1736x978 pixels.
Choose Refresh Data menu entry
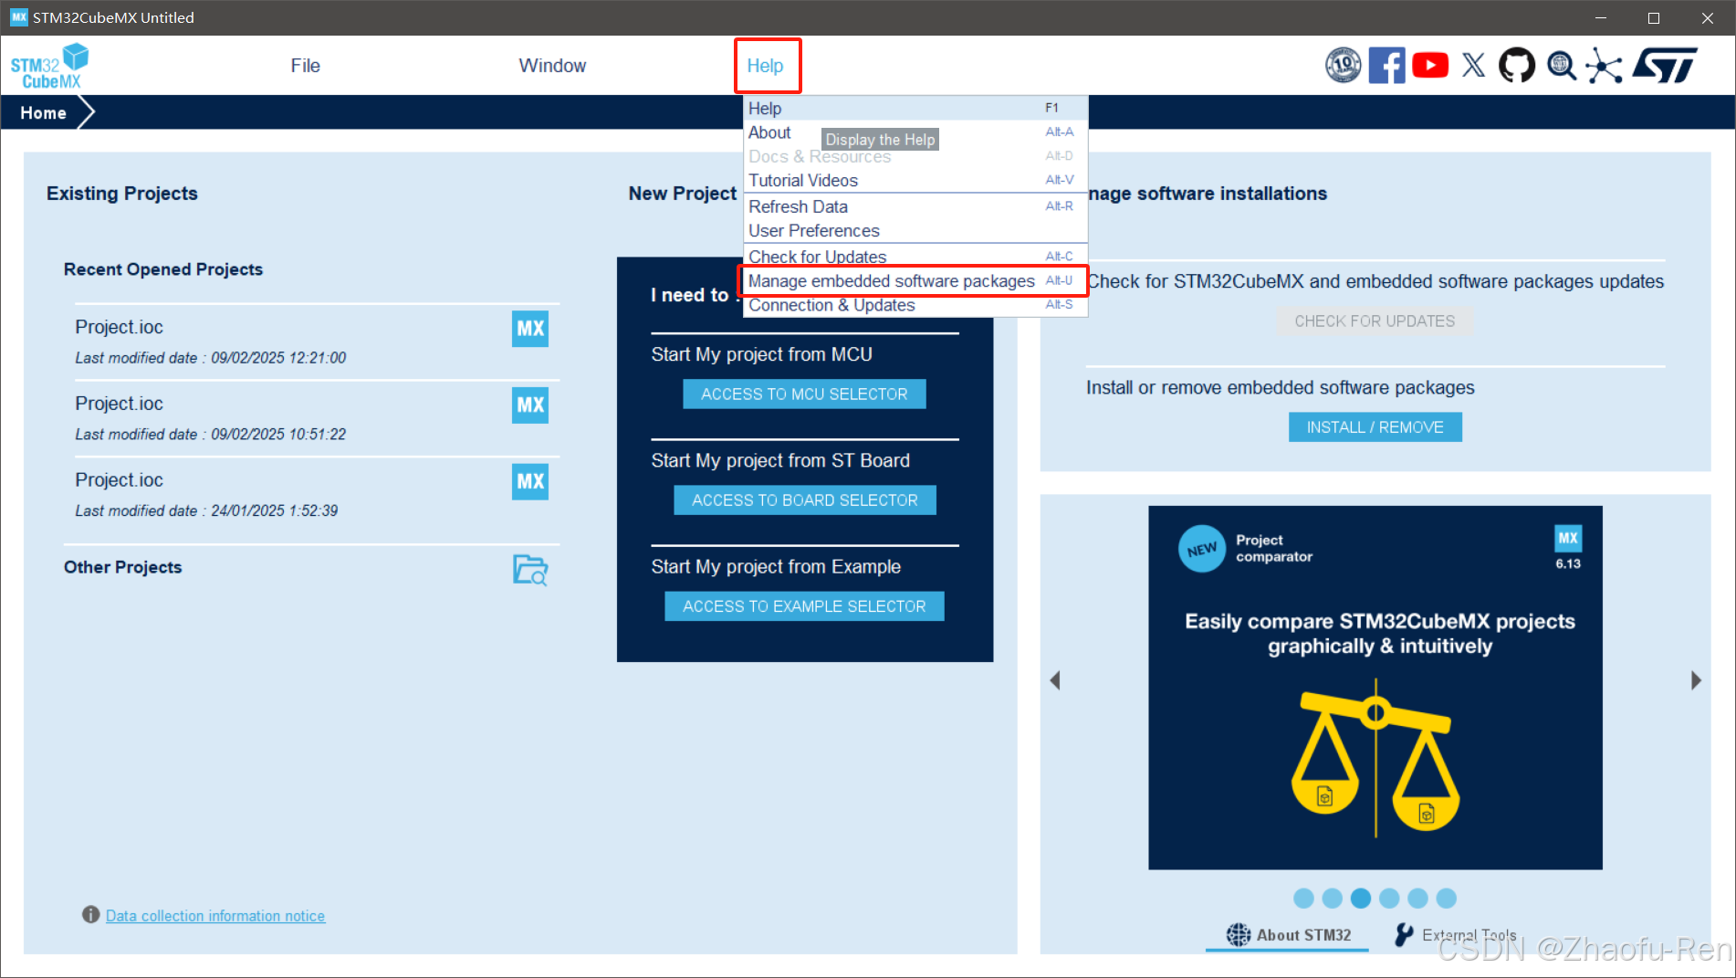click(915, 206)
